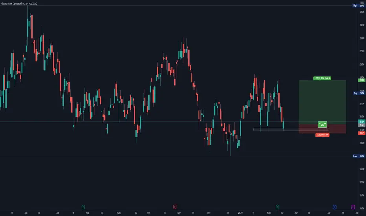Click the USD currency label on the price axis

click(x=362, y=4)
